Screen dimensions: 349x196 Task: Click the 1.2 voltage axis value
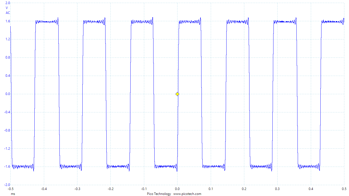pyautogui.click(x=8, y=39)
